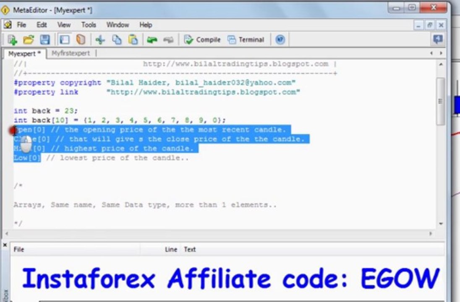The width and height of the screenshot is (460, 302).
Task: Close the inner Myexpert document window
Action: (441, 25)
